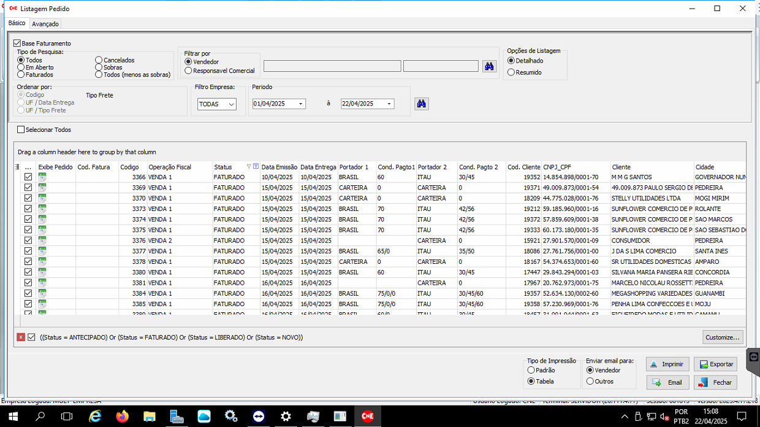Open Exibe Pedido icon for order 3373
Viewport: 760px width, 427px height.
pyautogui.click(x=42, y=209)
